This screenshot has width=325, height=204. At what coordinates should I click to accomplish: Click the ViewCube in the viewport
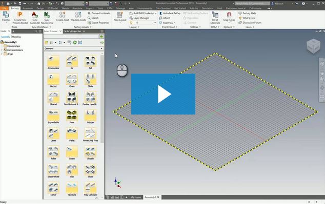click(313, 46)
